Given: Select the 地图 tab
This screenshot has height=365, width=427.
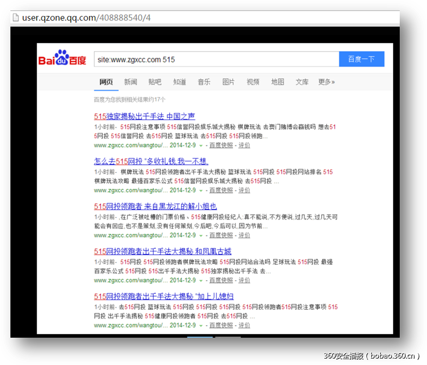Looking at the screenshot, I should pos(277,82).
